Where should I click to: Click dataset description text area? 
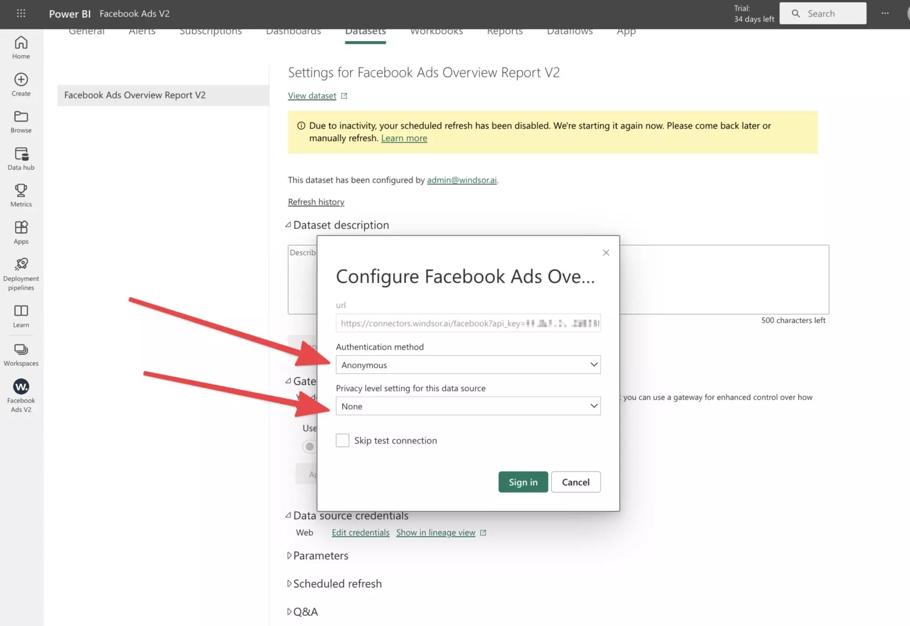[x=558, y=279]
